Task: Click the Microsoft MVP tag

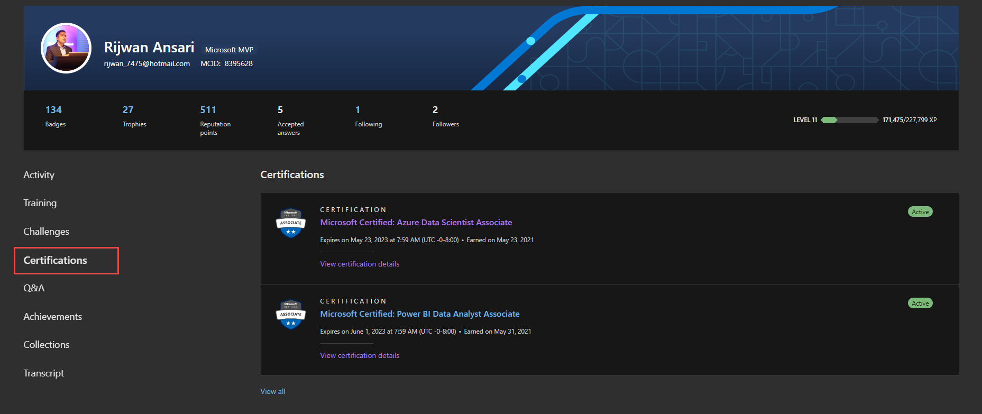Action: pyautogui.click(x=229, y=50)
